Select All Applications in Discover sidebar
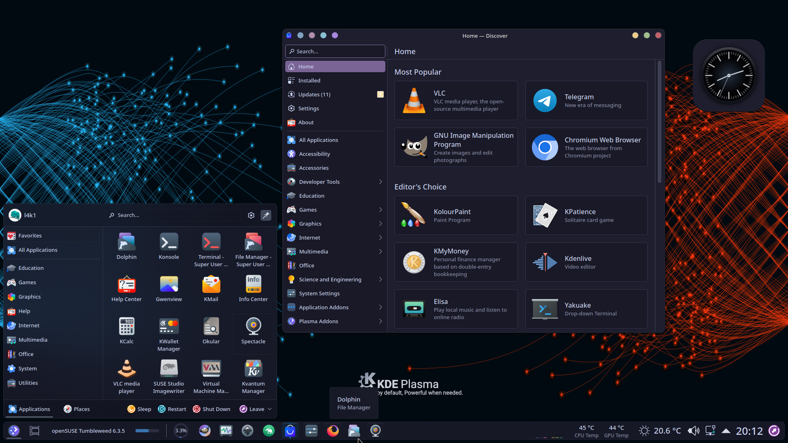Screen dimensions: 788x443 coord(335,140)
